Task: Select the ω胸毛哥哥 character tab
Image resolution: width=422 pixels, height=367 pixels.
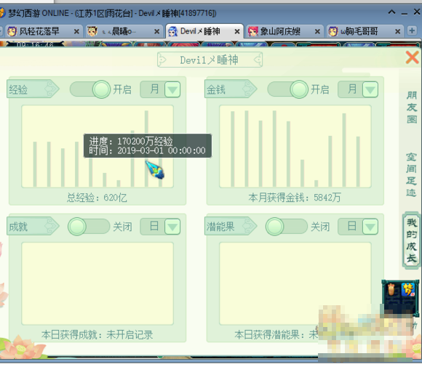Action: tap(359, 31)
